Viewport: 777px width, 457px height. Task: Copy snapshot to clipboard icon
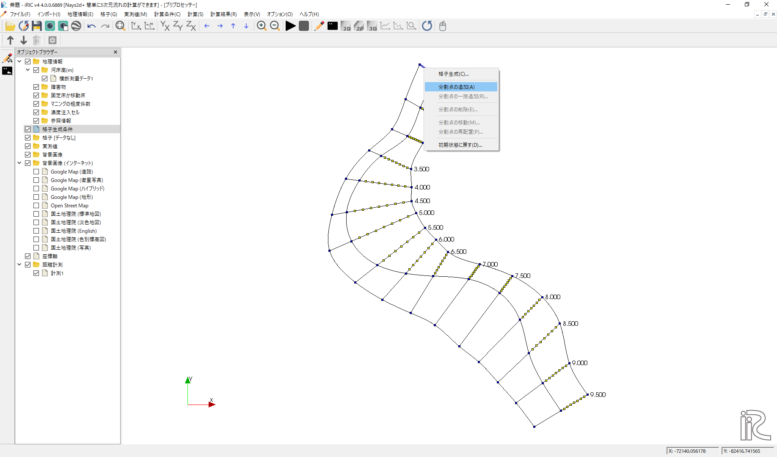(x=63, y=26)
